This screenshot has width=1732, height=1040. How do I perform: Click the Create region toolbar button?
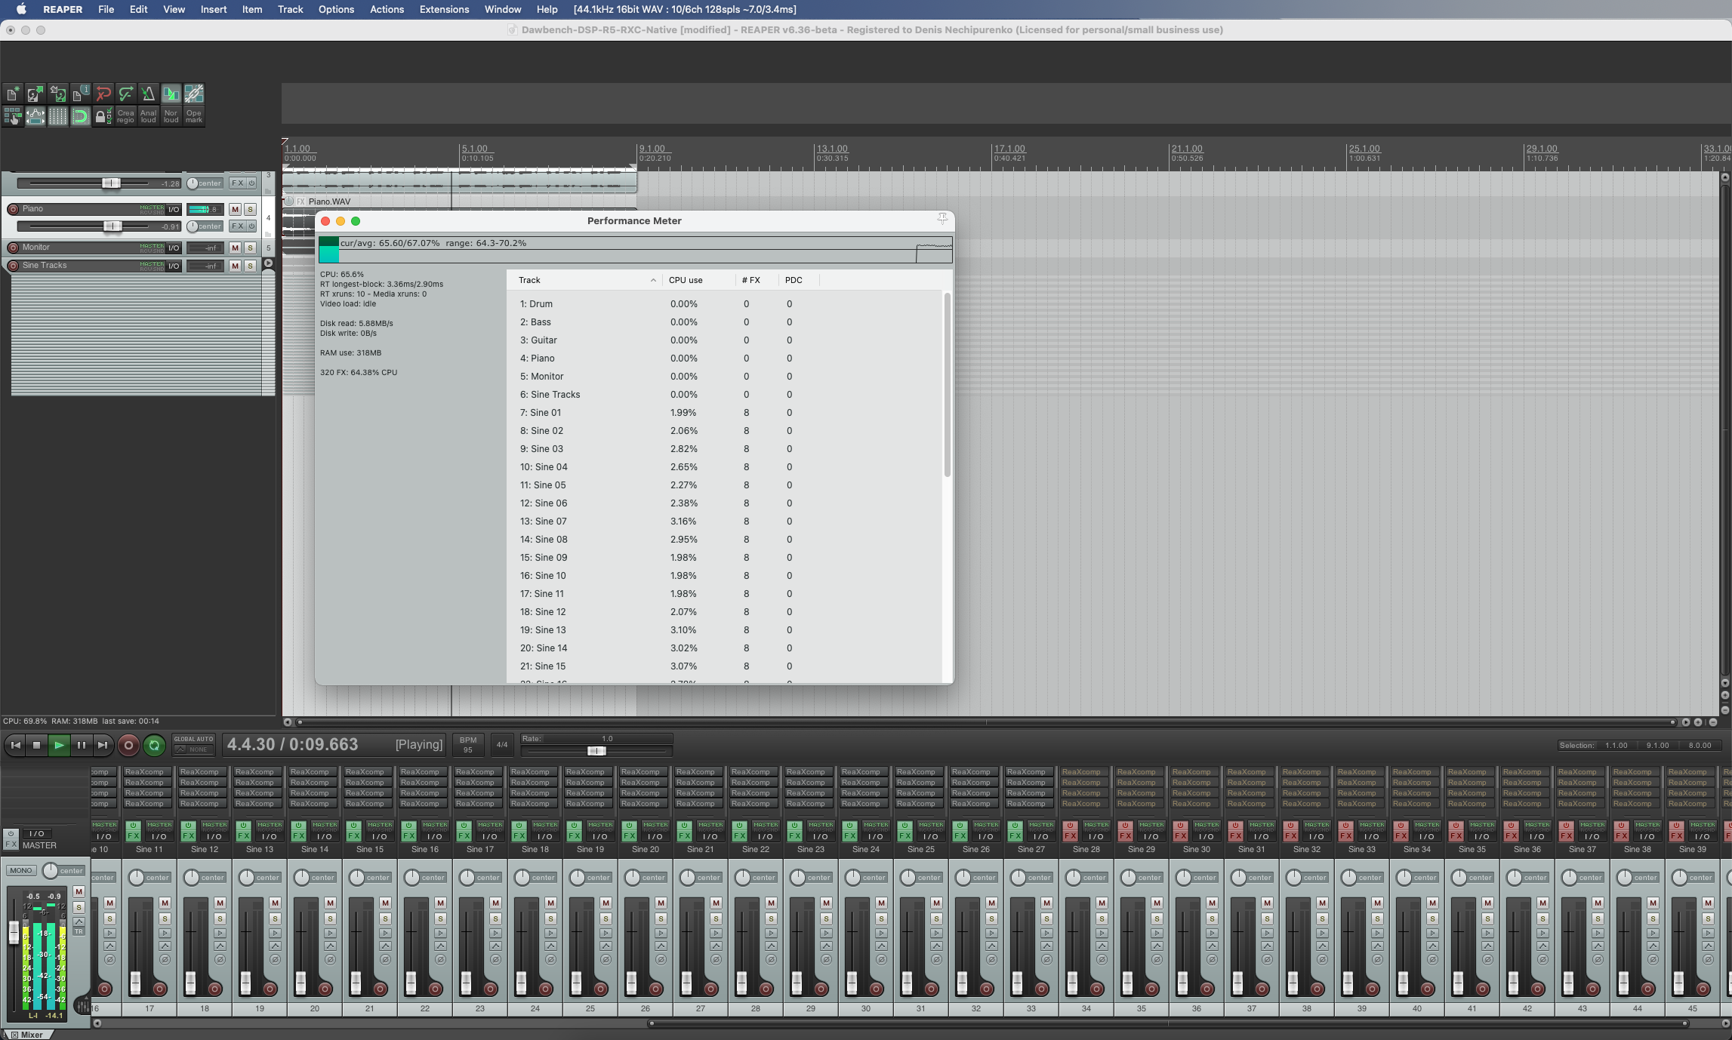(x=126, y=116)
